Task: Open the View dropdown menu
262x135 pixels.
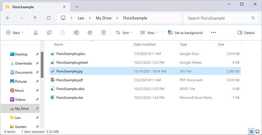Action: [x=149, y=33]
